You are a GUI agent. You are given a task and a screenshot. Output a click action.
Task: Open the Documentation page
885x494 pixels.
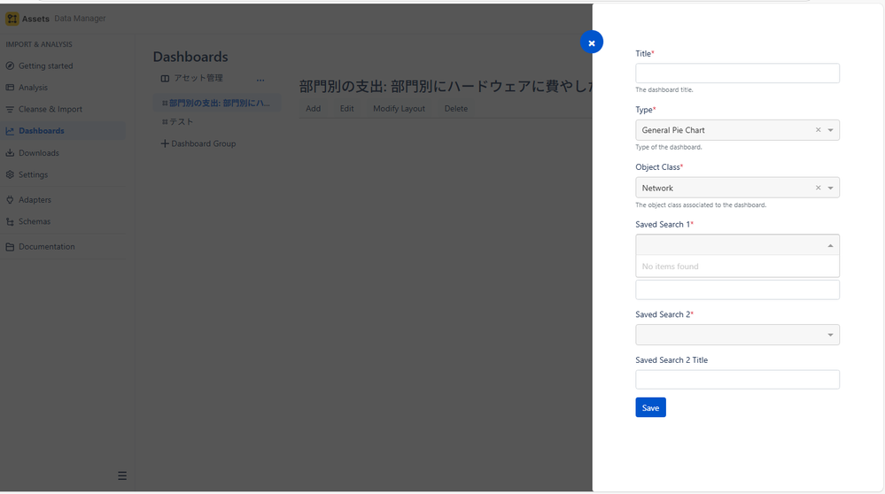[46, 246]
